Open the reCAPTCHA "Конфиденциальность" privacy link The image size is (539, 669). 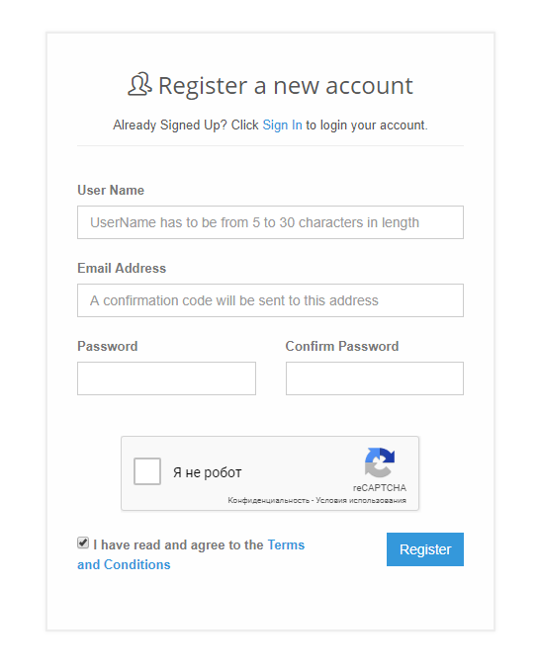tap(268, 500)
